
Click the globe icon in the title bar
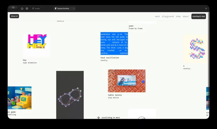(x=27, y=8)
